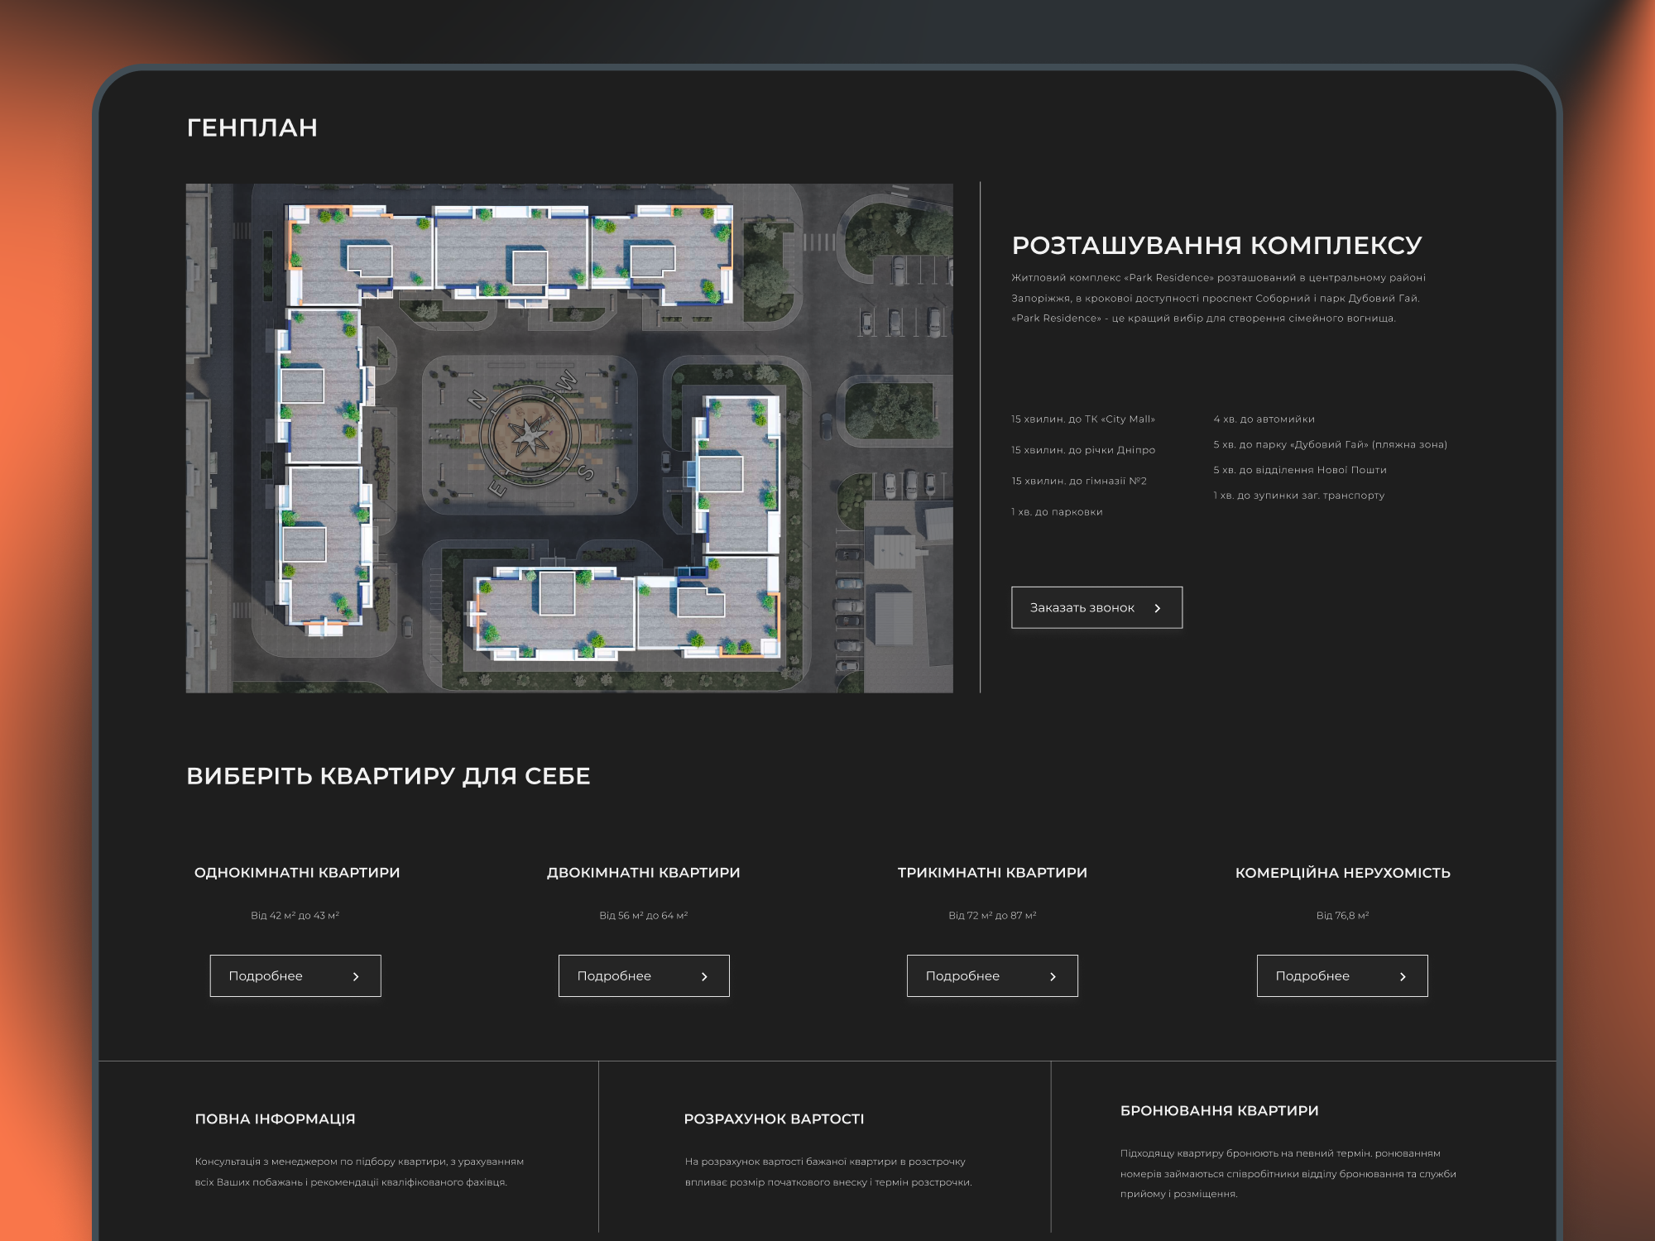
Task: Select the Двокімнатні квартири heading
Action: click(x=643, y=873)
